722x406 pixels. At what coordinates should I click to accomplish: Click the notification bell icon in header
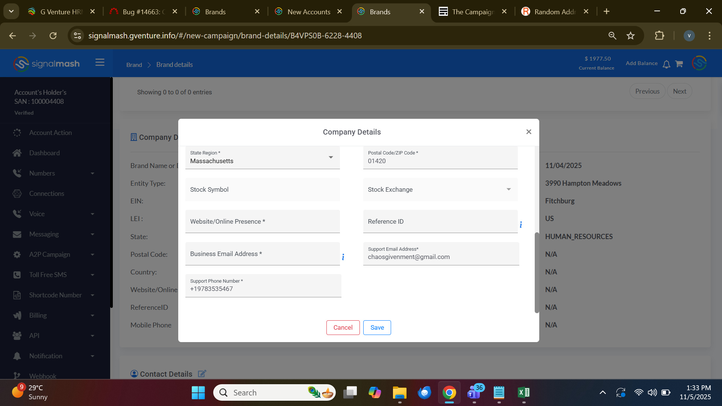666,64
